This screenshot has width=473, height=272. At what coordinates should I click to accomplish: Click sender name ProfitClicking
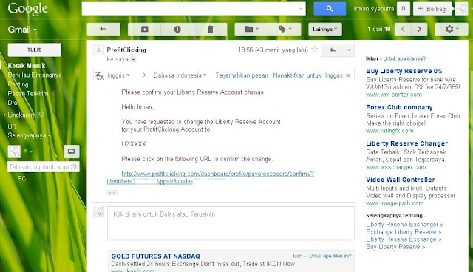coord(126,50)
